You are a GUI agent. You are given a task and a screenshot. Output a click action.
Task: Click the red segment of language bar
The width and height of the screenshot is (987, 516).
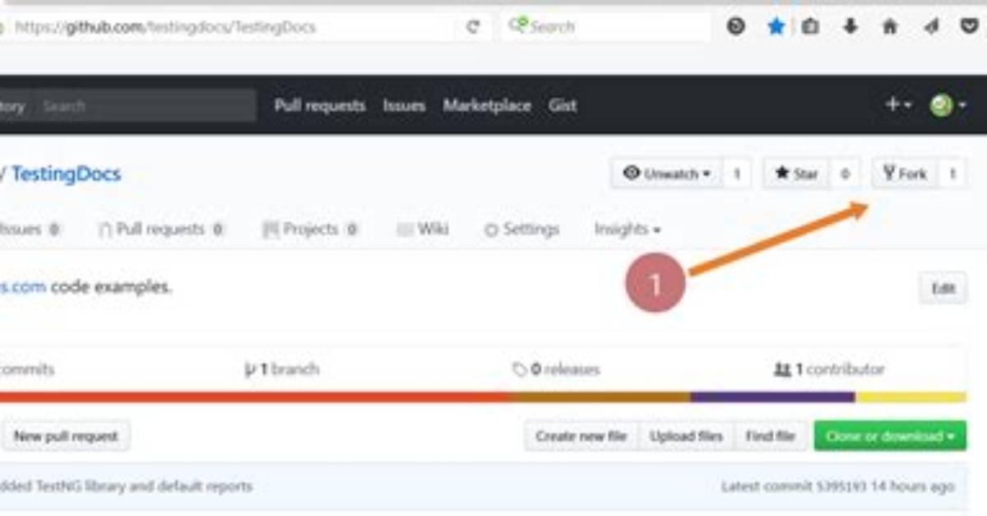[x=255, y=397]
